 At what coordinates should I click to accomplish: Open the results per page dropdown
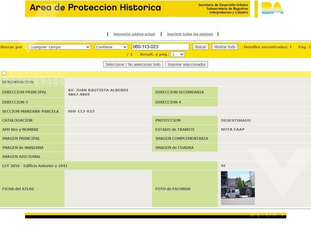coord(177,54)
